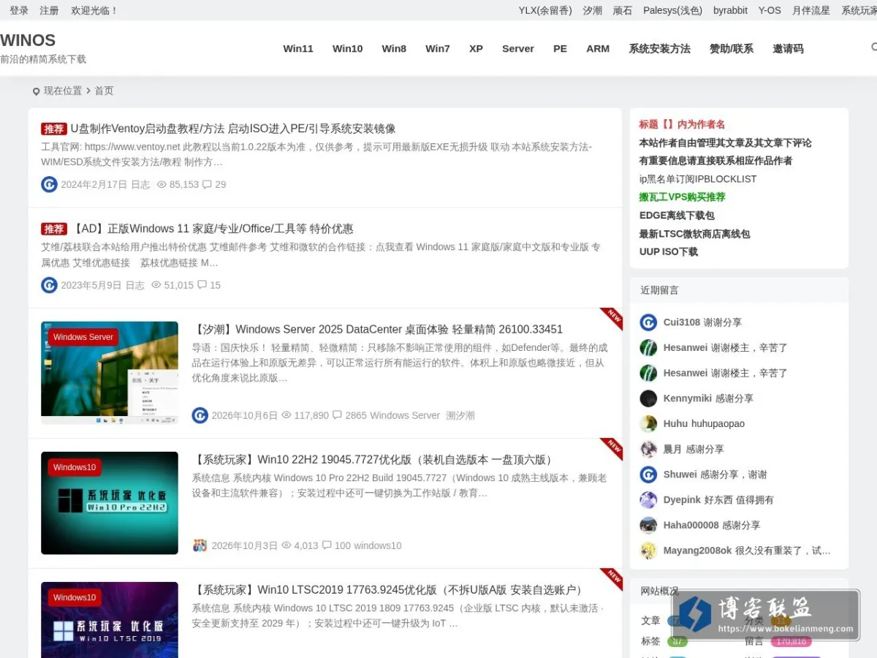
Task: Click views eye icon beside 117,890
Action: [286, 415]
